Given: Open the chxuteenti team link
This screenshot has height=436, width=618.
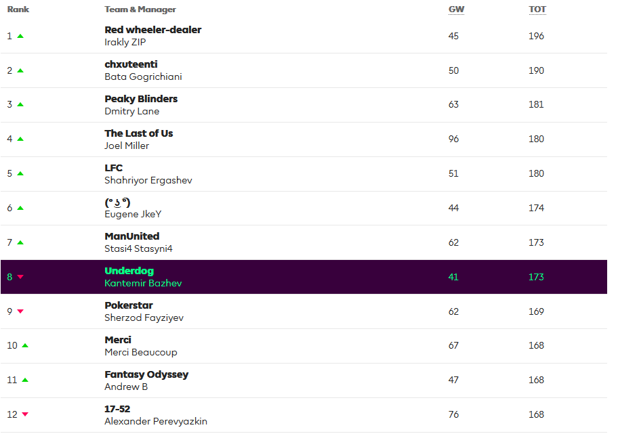Looking at the screenshot, I should pos(131,64).
